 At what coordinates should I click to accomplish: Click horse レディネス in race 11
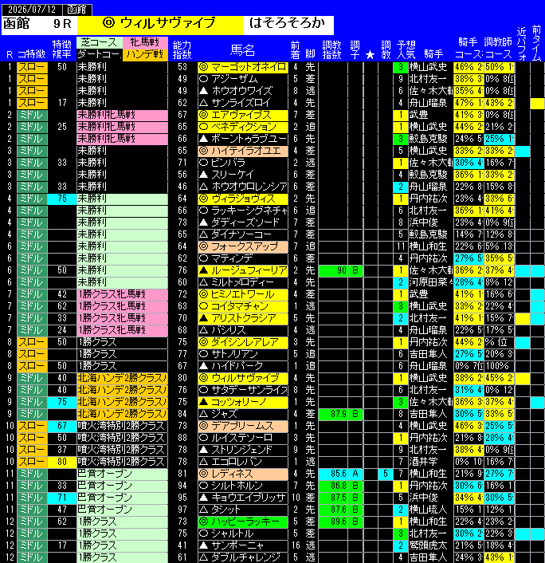(243, 474)
